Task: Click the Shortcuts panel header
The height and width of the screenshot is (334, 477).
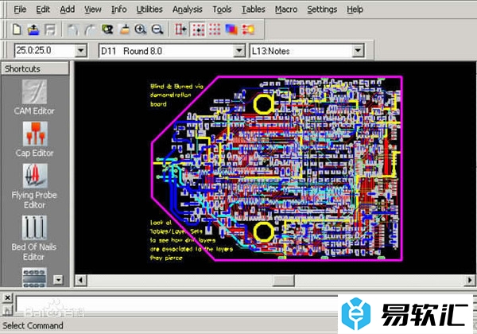Action: pyautogui.click(x=35, y=68)
